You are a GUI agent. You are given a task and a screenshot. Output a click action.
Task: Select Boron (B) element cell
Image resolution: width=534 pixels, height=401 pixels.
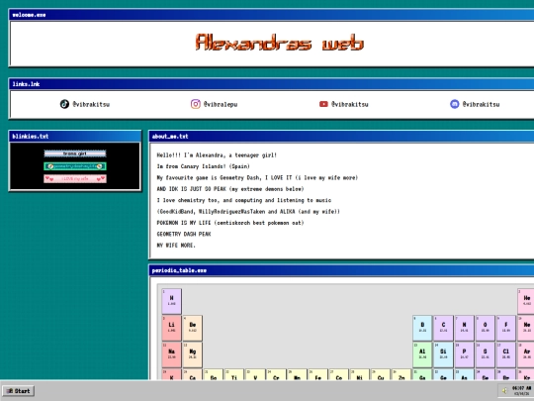click(x=422, y=328)
